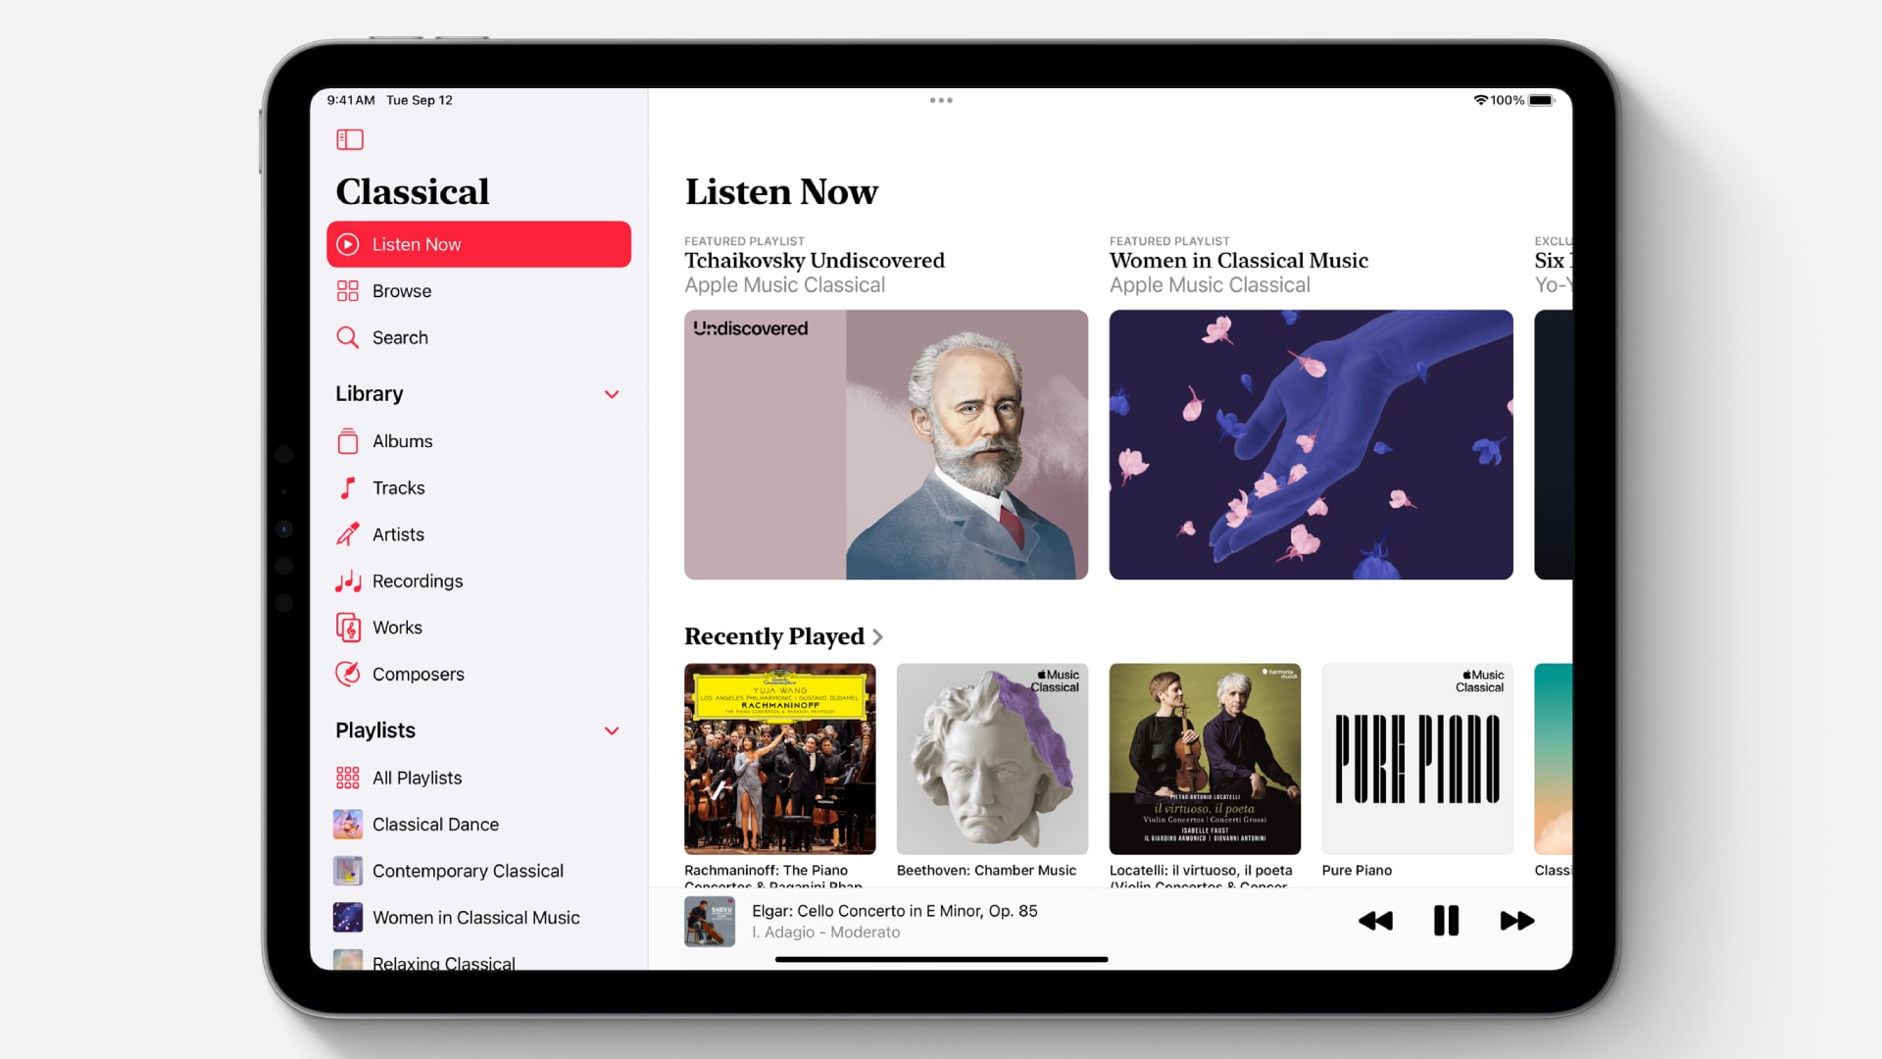
Task: Click the Artists icon in Library
Action: pyautogui.click(x=349, y=532)
